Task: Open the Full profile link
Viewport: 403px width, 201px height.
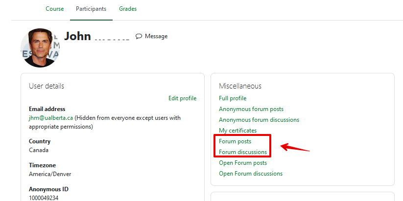Action: (233, 98)
